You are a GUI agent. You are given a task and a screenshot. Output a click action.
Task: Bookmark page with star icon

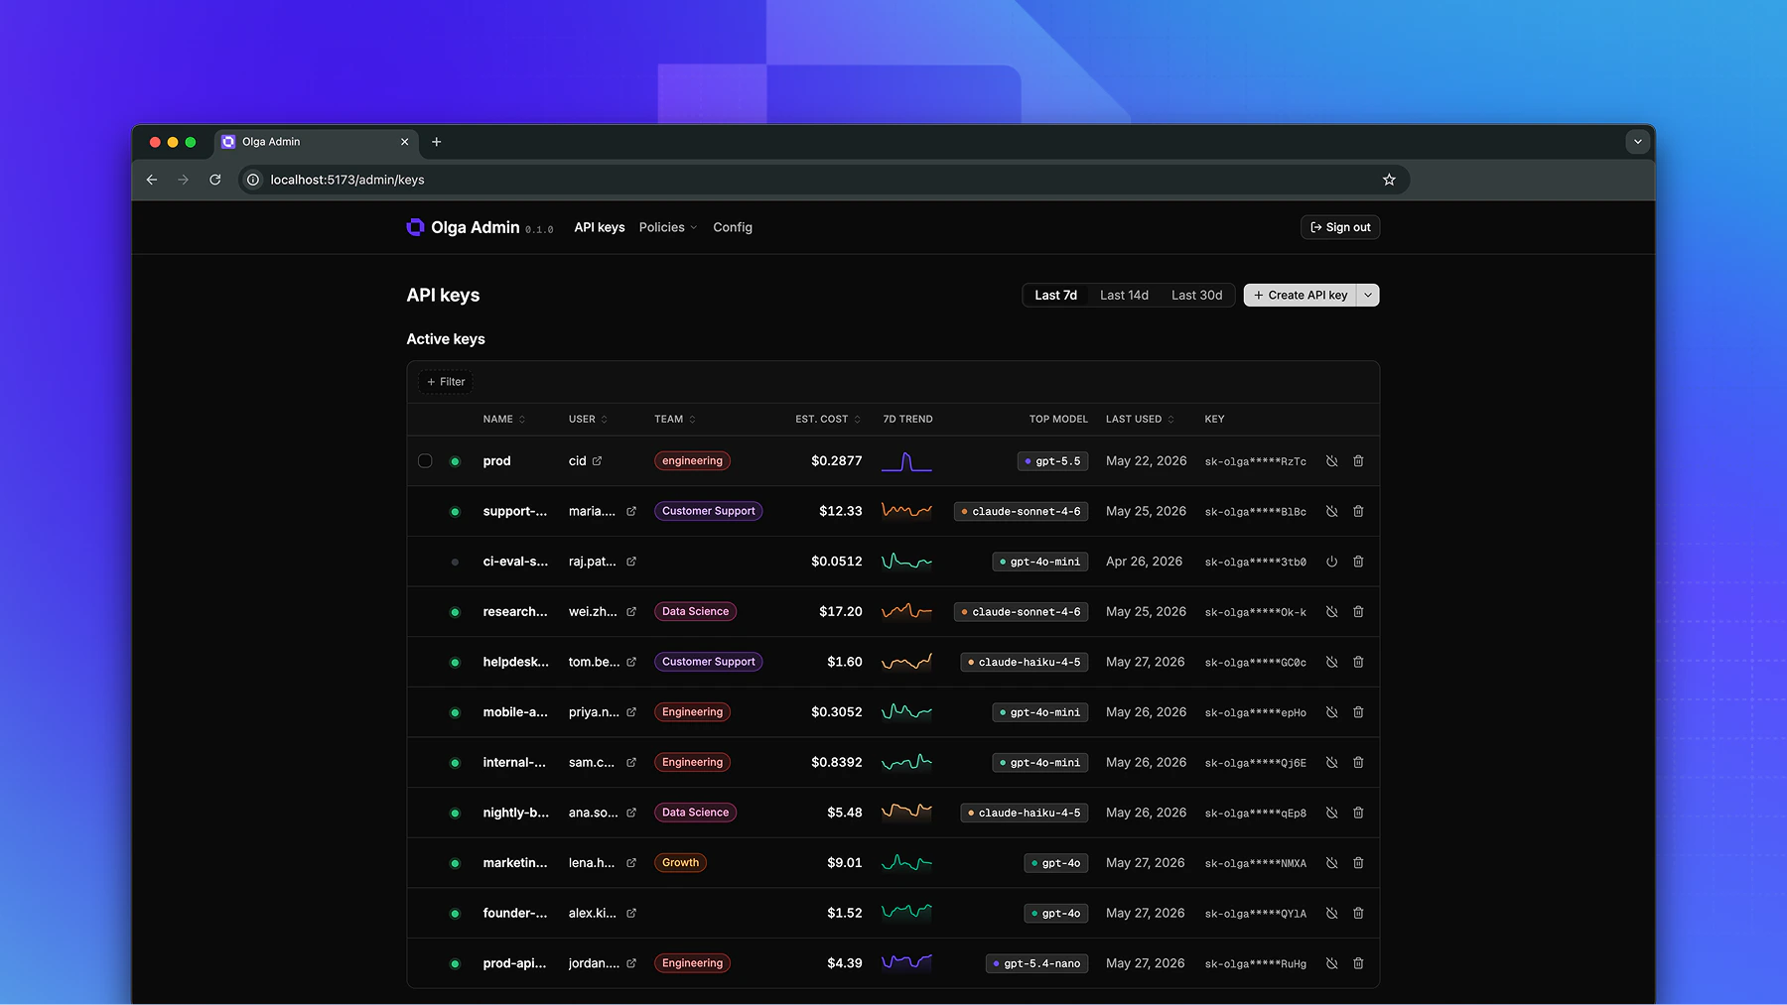point(1389,180)
